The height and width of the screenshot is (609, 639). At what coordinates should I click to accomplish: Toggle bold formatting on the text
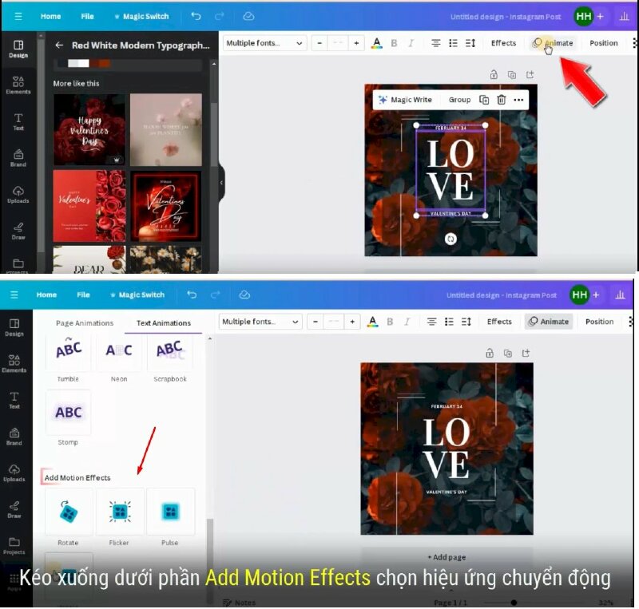pos(393,43)
